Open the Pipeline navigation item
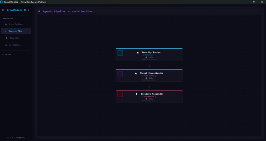Viewport: 266px width, 141px height. point(16,38)
